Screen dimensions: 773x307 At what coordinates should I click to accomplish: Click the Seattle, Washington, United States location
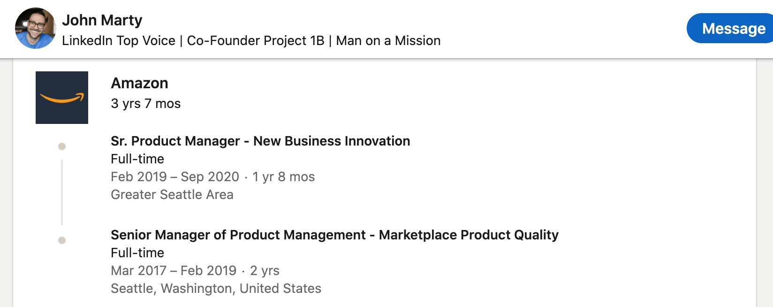coord(216,288)
